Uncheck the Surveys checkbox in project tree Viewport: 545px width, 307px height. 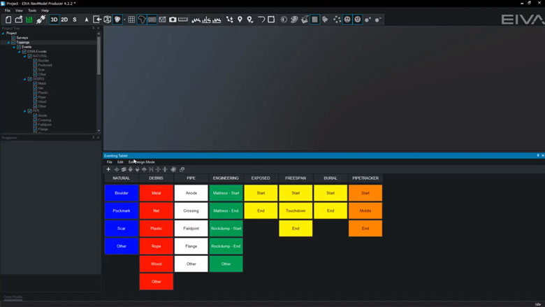(13, 38)
